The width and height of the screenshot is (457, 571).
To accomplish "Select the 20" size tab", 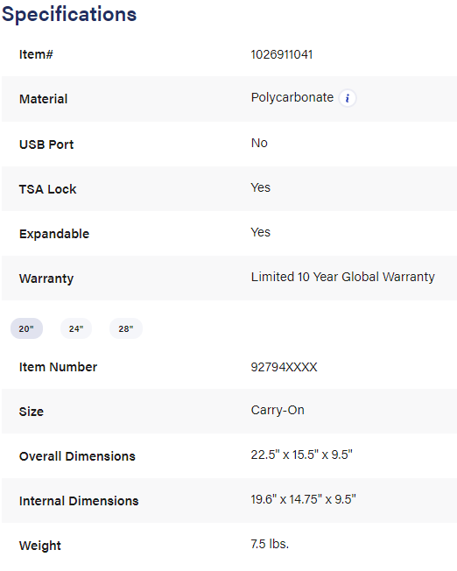I will point(26,328).
